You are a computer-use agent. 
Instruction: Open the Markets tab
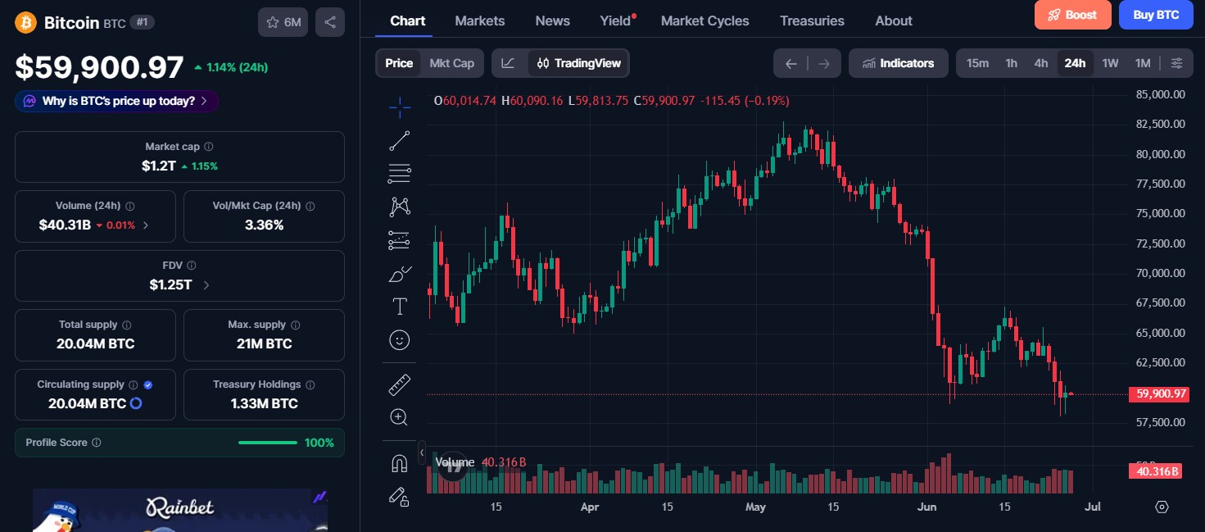(480, 20)
